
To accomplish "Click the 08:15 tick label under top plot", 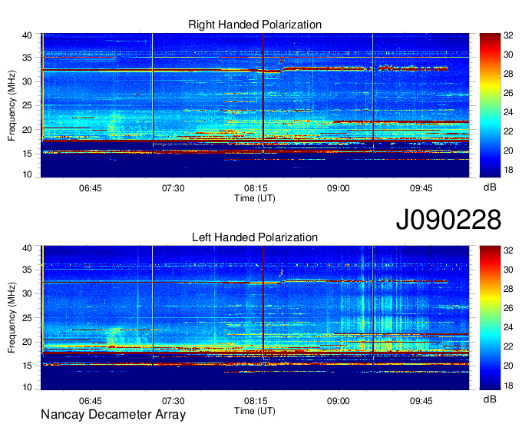I will [x=256, y=188].
